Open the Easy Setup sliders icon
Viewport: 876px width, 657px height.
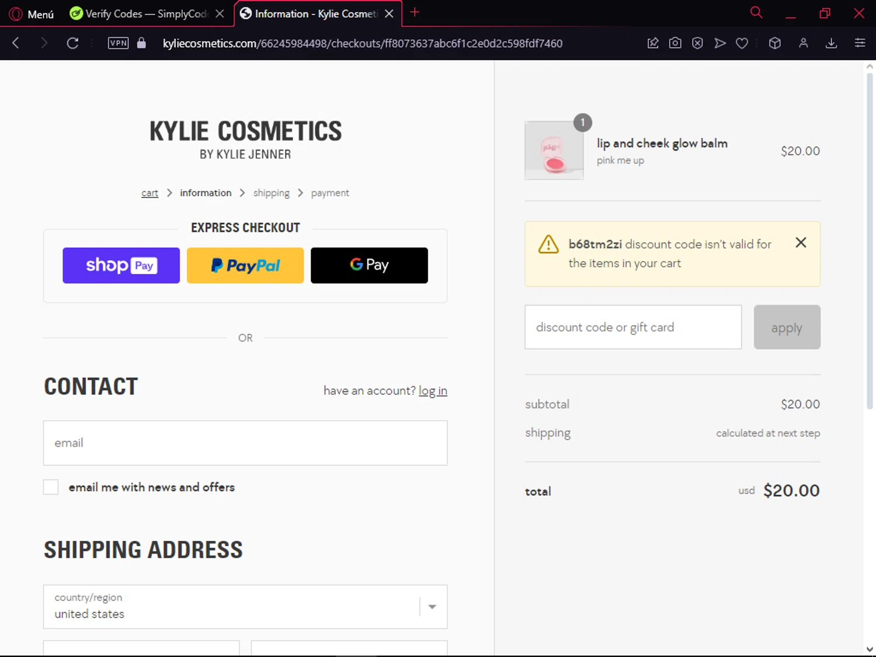click(x=860, y=43)
